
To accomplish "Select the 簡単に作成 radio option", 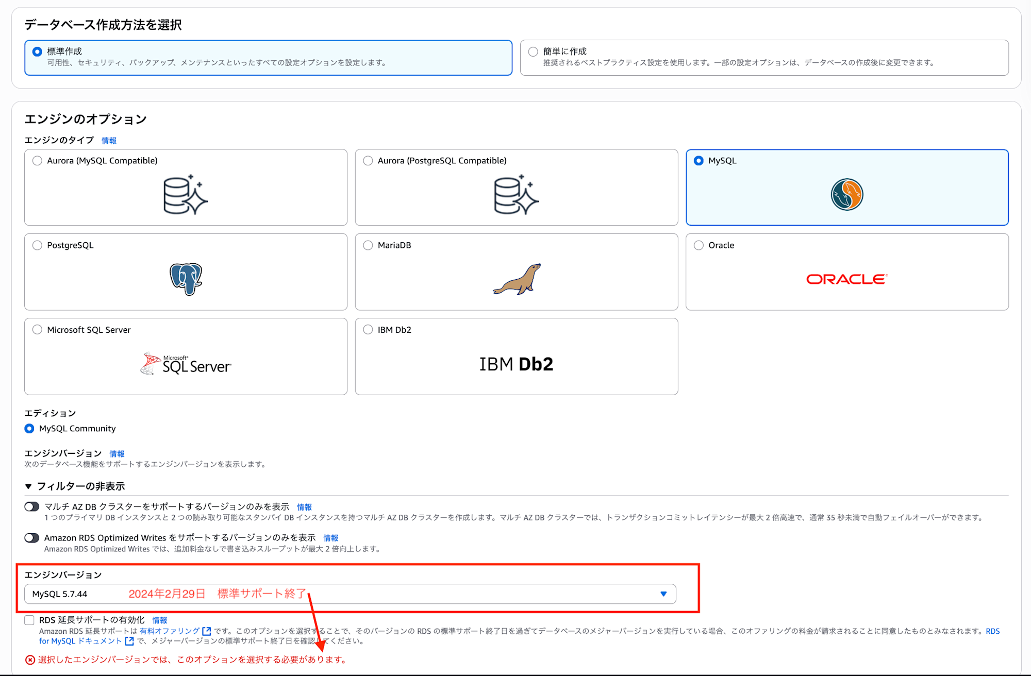I will coord(533,52).
